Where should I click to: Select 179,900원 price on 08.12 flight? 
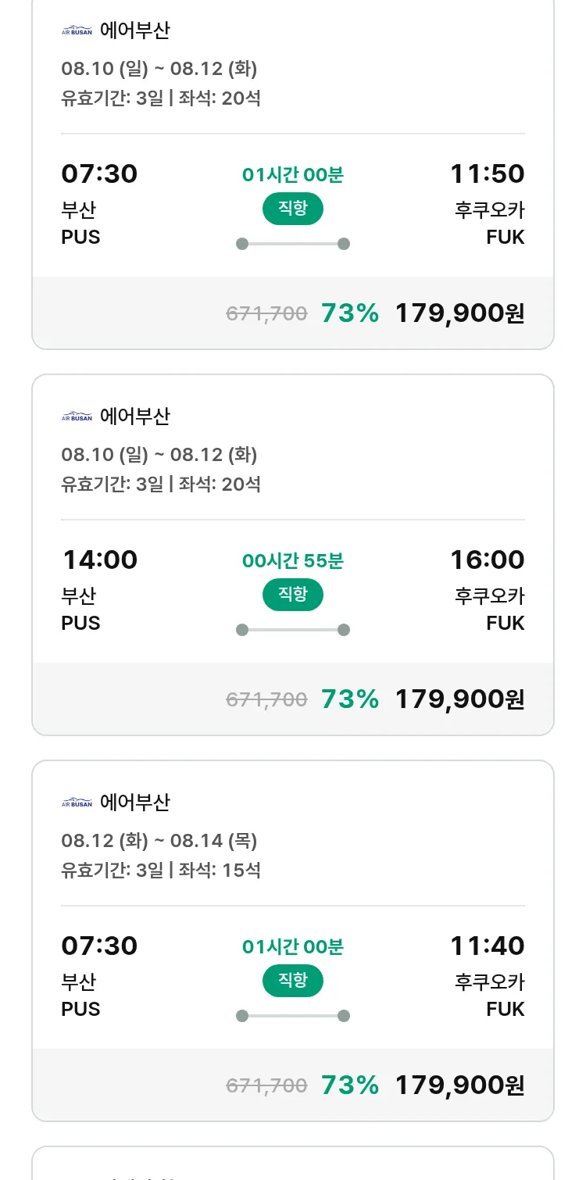[x=459, y=1085]
